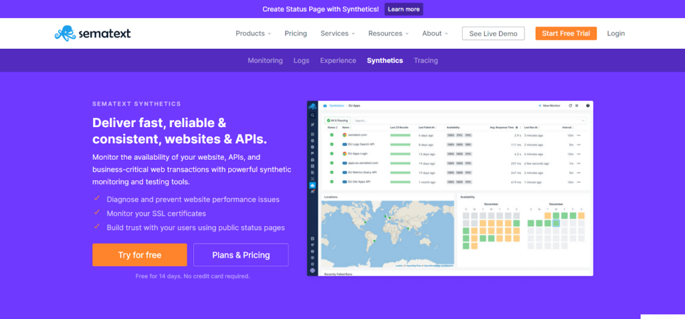Viewport: 685px width, 319px height.
Task: Open the Pricing menu item
Action: (296, 33)
